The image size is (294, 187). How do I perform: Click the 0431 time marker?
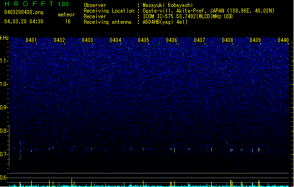[31, 40]
